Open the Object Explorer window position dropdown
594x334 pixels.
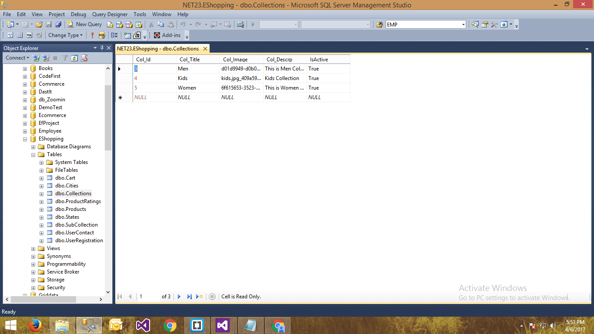(95, 48)
